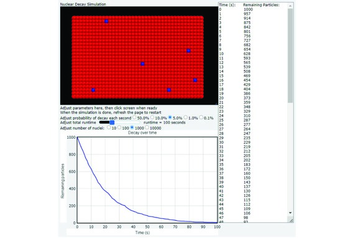Click the remaining particles value 957

tap(247, 14)
